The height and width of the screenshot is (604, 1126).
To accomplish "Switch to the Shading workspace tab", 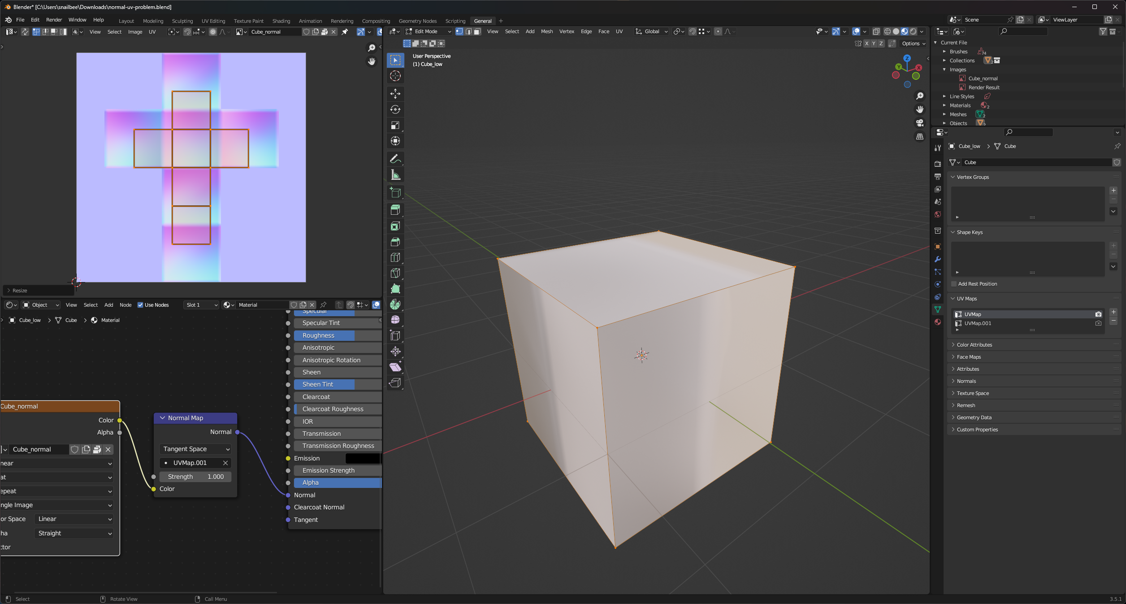I will (x=281, y=21).
